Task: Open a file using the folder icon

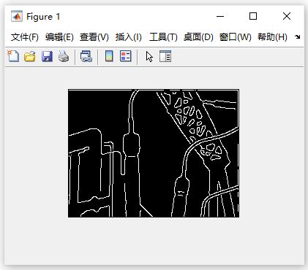Action: 30,56
